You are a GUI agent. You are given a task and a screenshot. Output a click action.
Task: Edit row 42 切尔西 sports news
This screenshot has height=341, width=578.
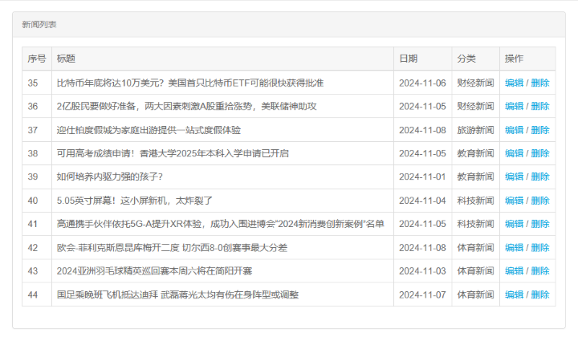pyautogui.click(x=514, y=248)
